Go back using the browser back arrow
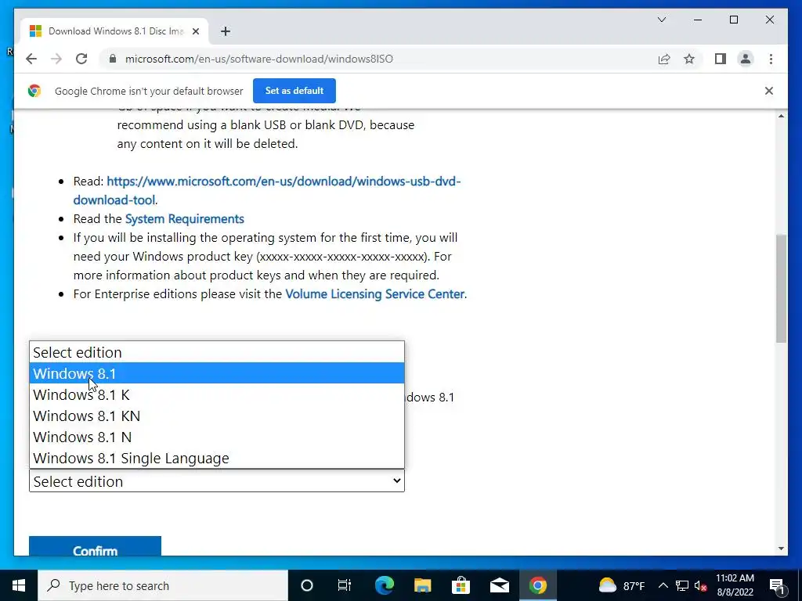 31,59
